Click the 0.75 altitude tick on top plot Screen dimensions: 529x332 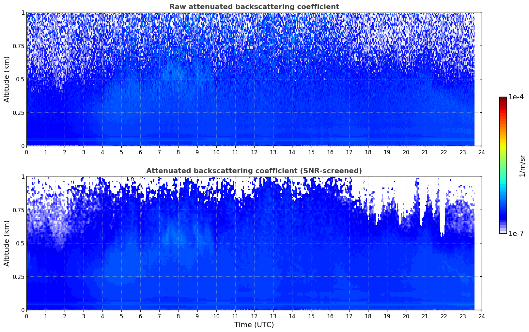(19, 46)
